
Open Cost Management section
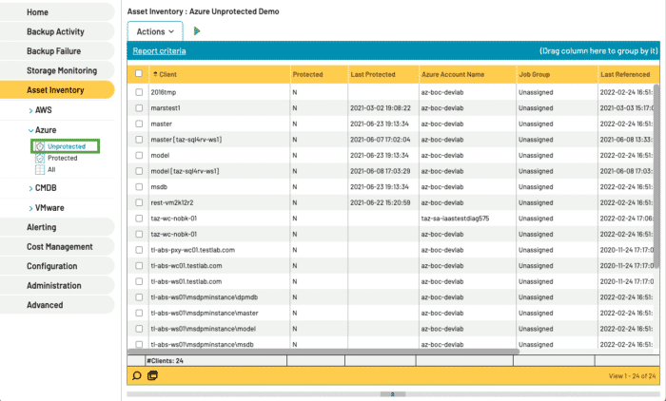[57, 246]
